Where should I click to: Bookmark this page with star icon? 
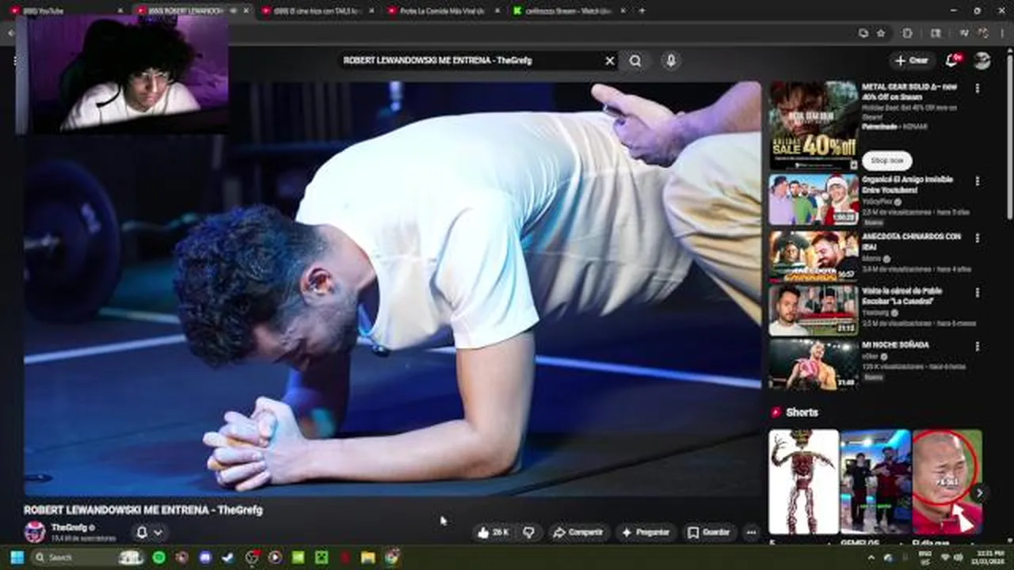(881, 33)
